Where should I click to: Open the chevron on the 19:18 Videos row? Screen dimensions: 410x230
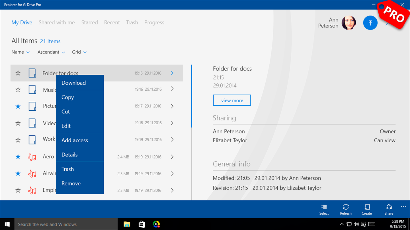172,123
